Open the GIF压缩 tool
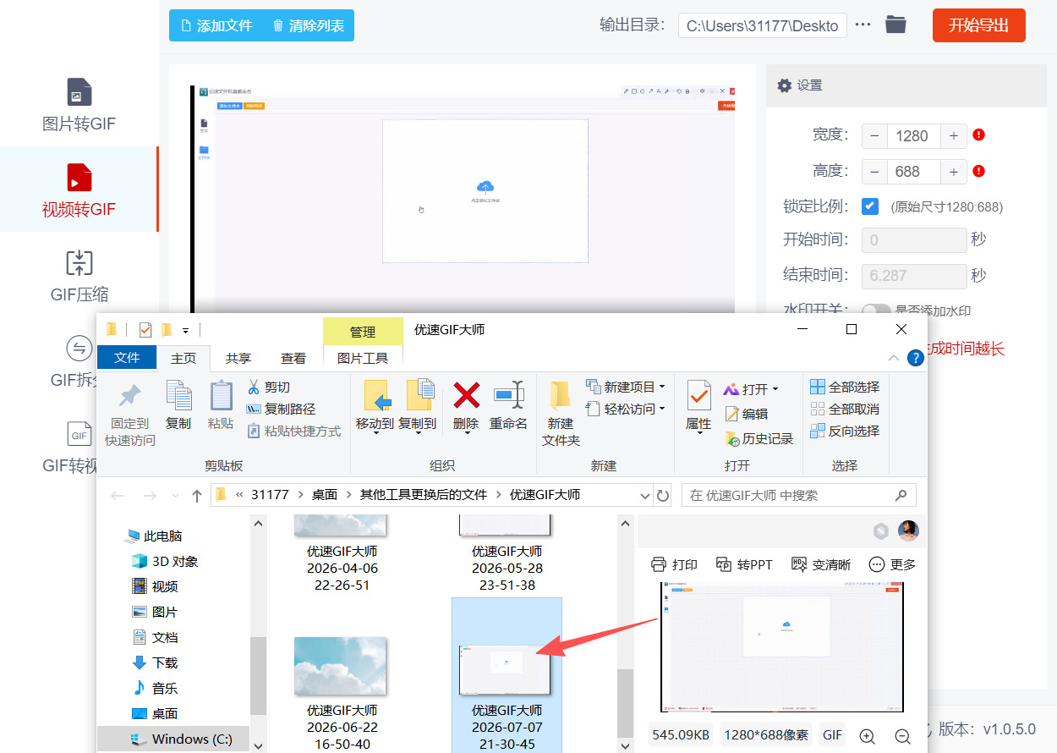 point(79,275)
